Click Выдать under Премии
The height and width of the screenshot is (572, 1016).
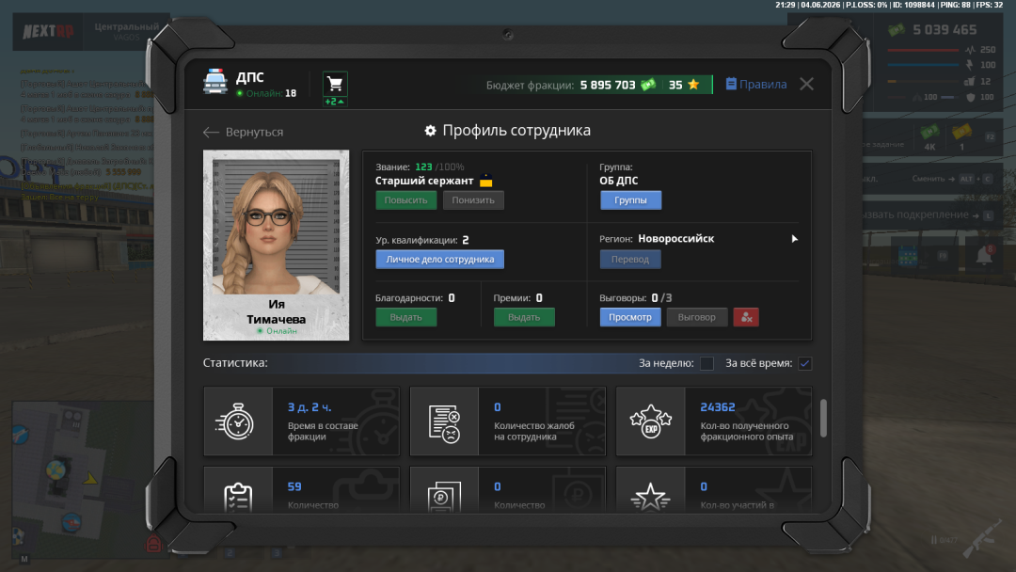[x=524, y=317]
